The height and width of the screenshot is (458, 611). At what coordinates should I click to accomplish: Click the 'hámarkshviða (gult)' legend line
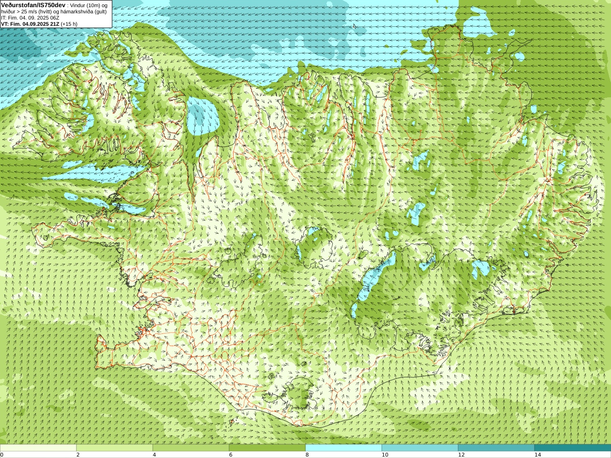[84, 11]
